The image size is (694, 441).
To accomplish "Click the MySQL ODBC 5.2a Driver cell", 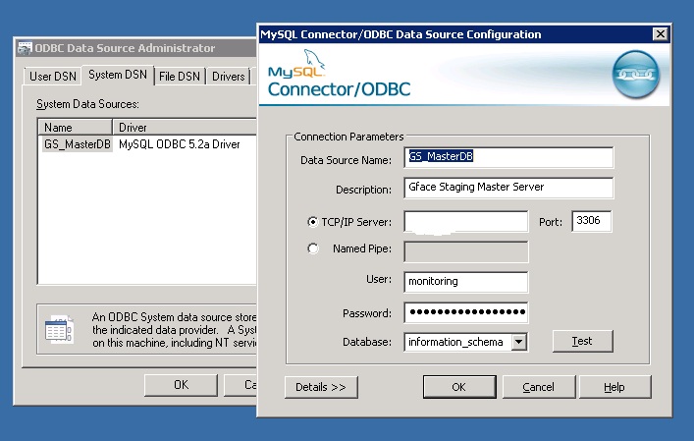I will click(x=180, y=144).
